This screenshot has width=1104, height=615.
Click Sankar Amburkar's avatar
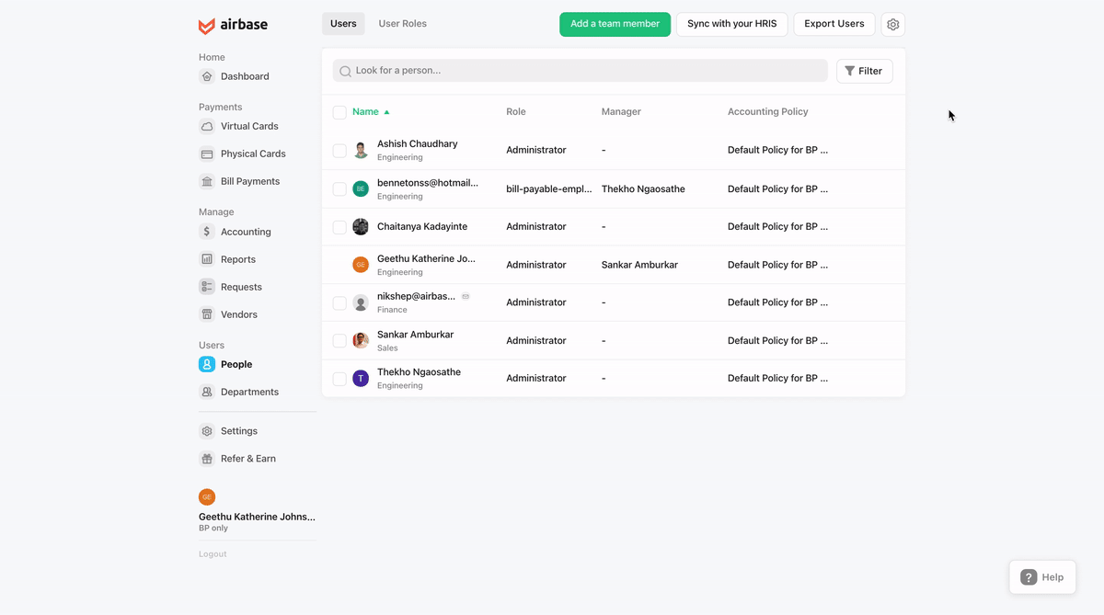click(x=361, y=340)
